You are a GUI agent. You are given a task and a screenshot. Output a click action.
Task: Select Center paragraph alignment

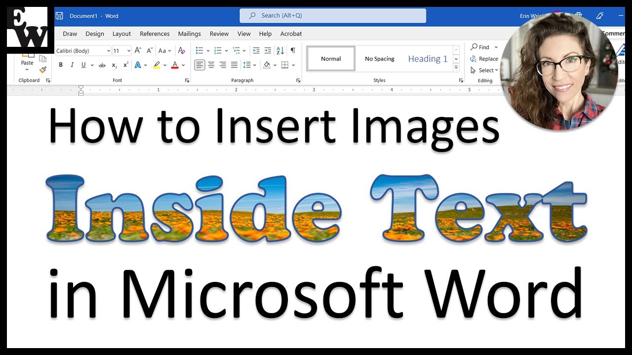[x=211, y=65]
